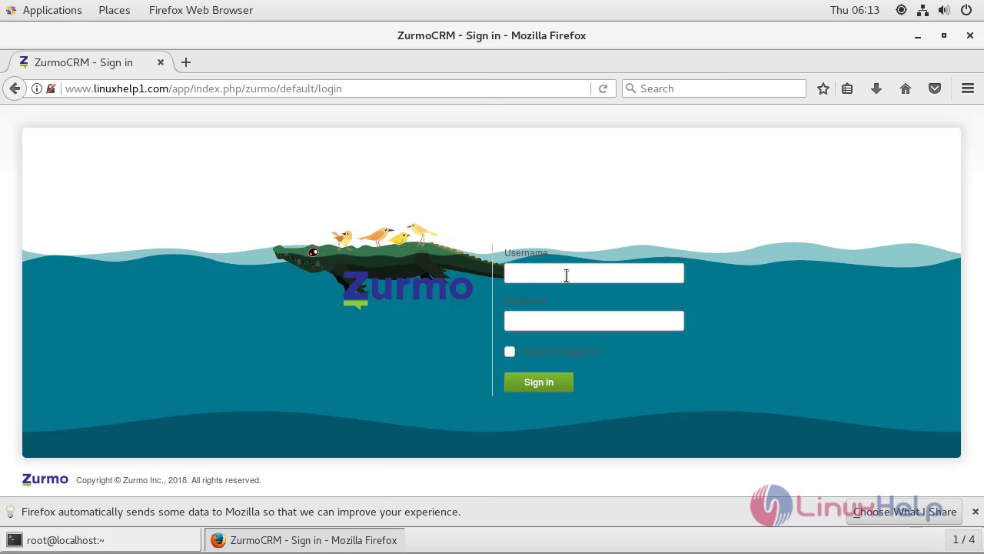This screenshot has height=554, width=984.
Task: Click the accessibility tray icon
Action: click(x=902, y=10)
